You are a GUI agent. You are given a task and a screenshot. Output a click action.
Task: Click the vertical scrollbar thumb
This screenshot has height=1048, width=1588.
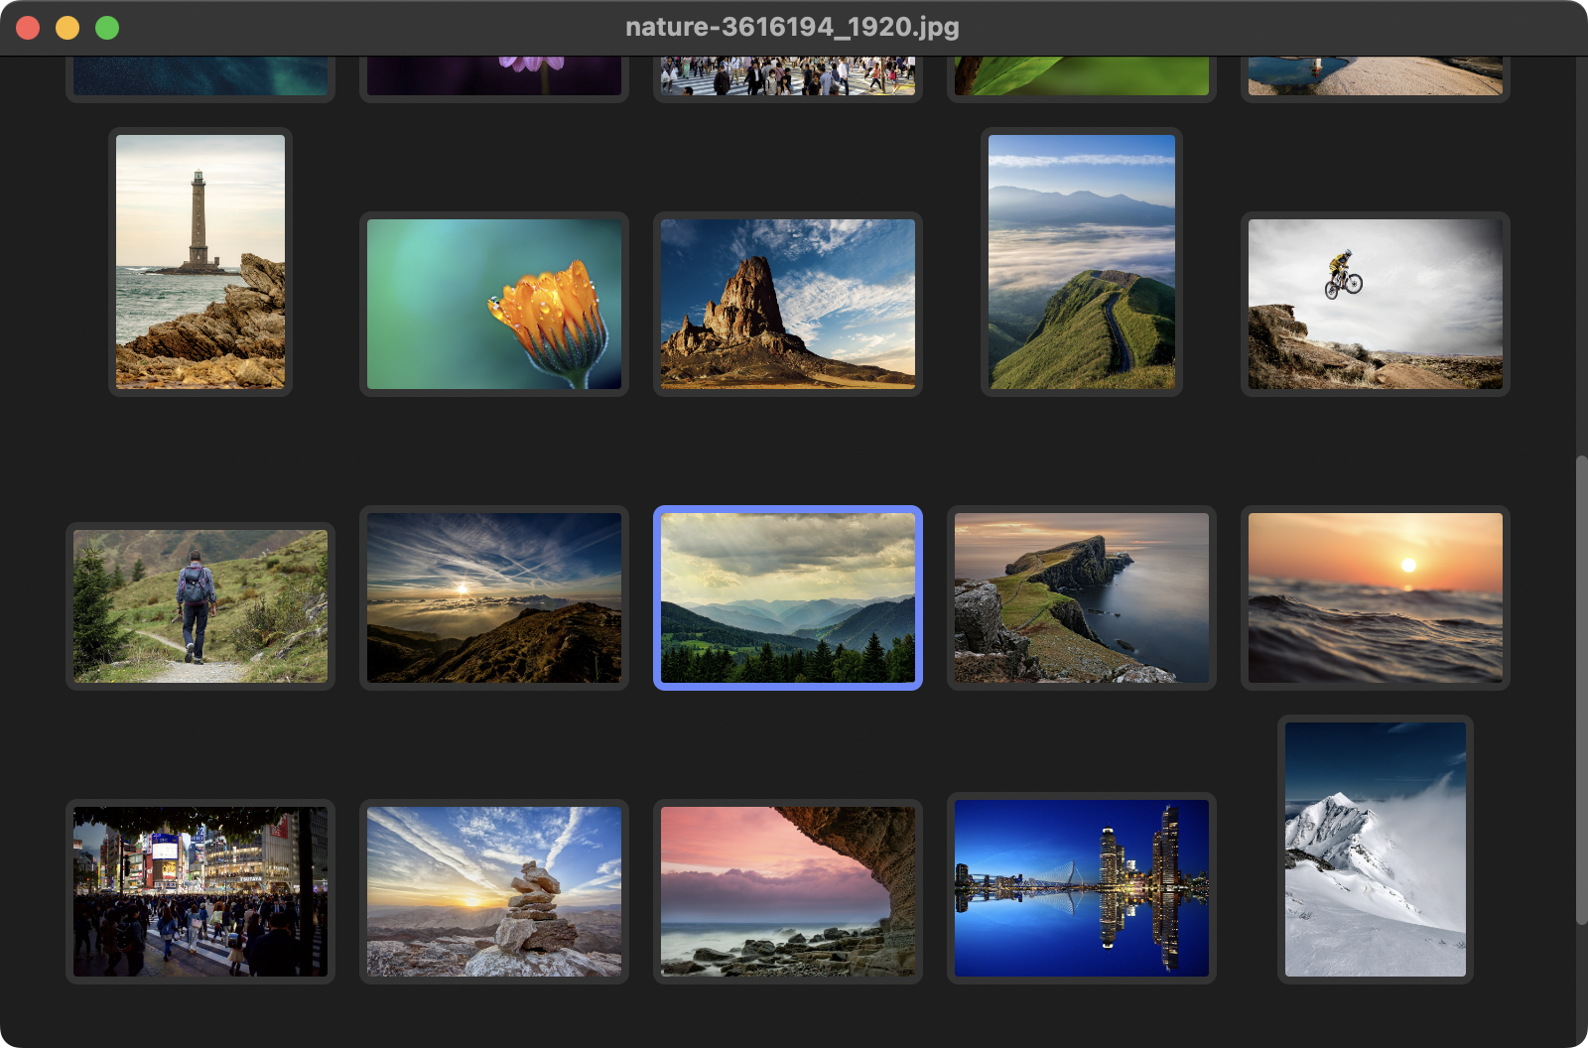(x=1580, y=690)
